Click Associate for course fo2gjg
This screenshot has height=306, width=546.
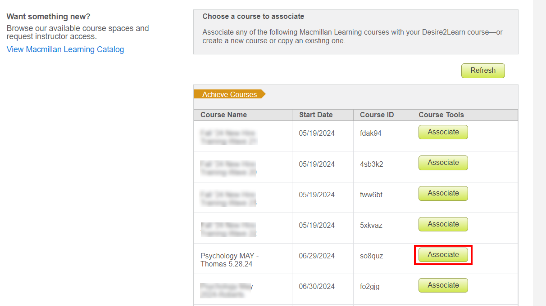coord(443,285)
